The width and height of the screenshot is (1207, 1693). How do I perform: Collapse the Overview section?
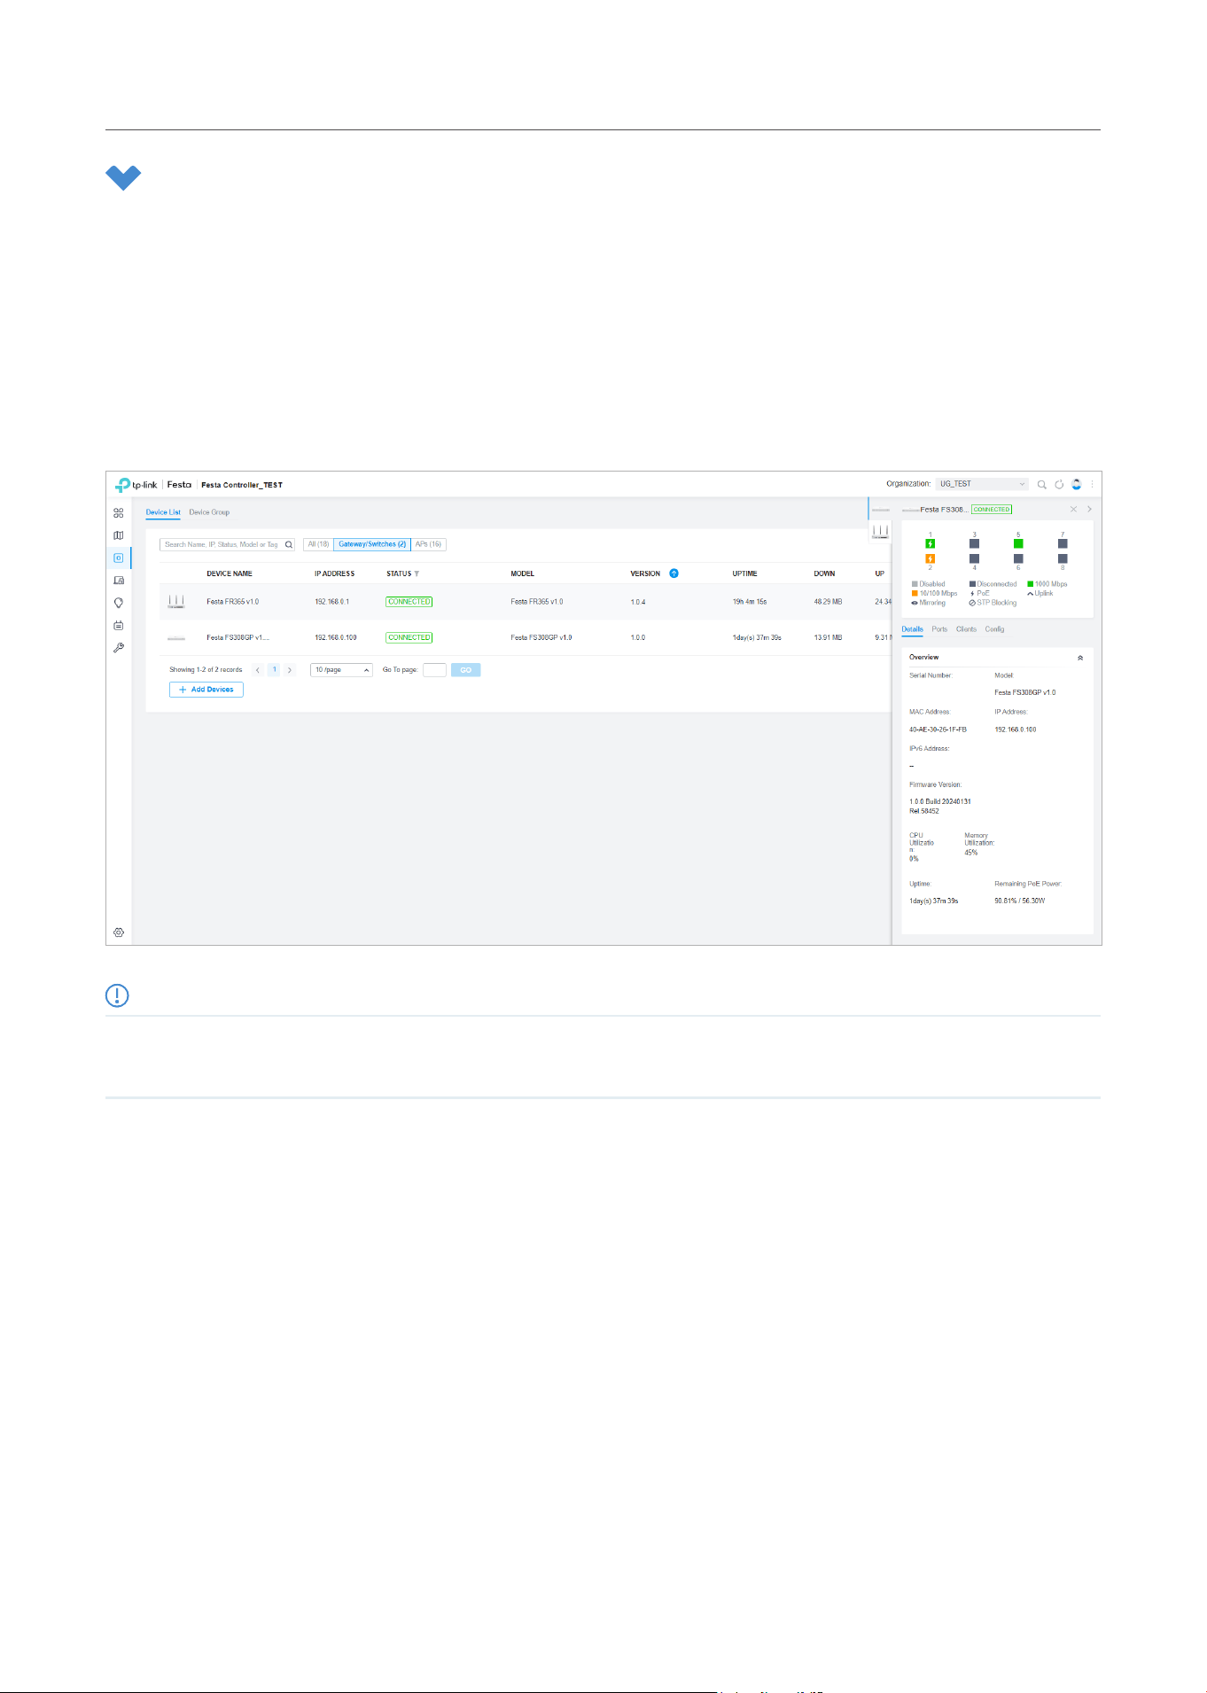tap(1080, 658)
